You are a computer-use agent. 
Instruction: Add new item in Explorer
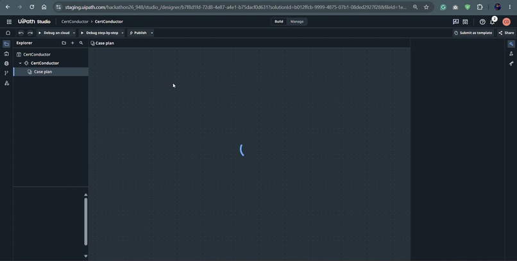tap(72, 43)
